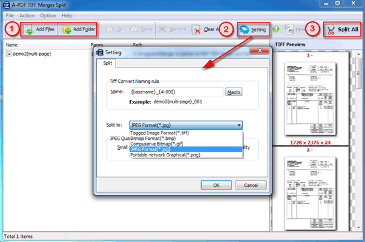Image resolution: width=365 pixels, height=242 pixels.
Task: Click the Macro button
Action: point(234,92)
